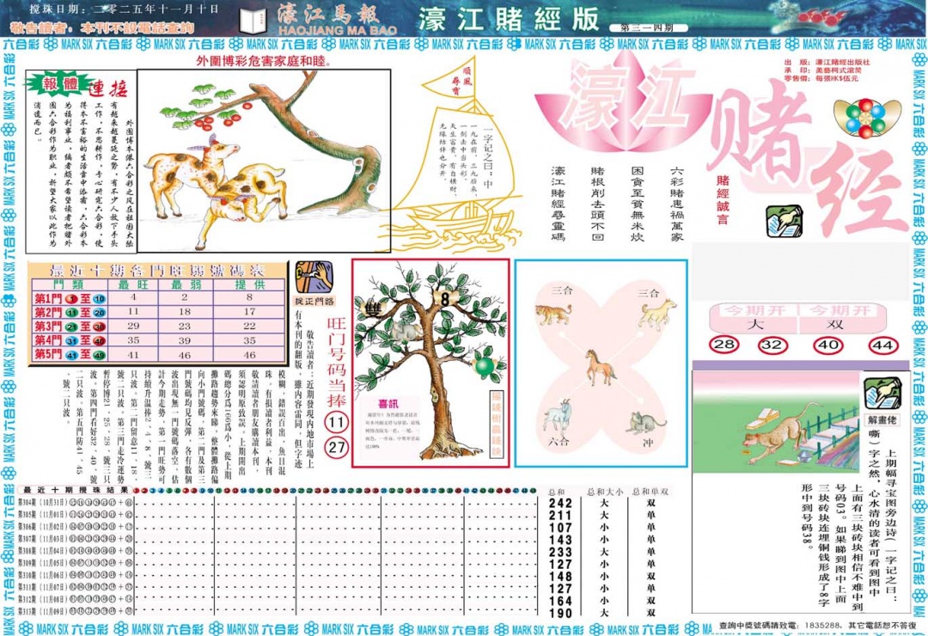Select the squirrel on the money tree
928x636 pixels.
point(405,330)
